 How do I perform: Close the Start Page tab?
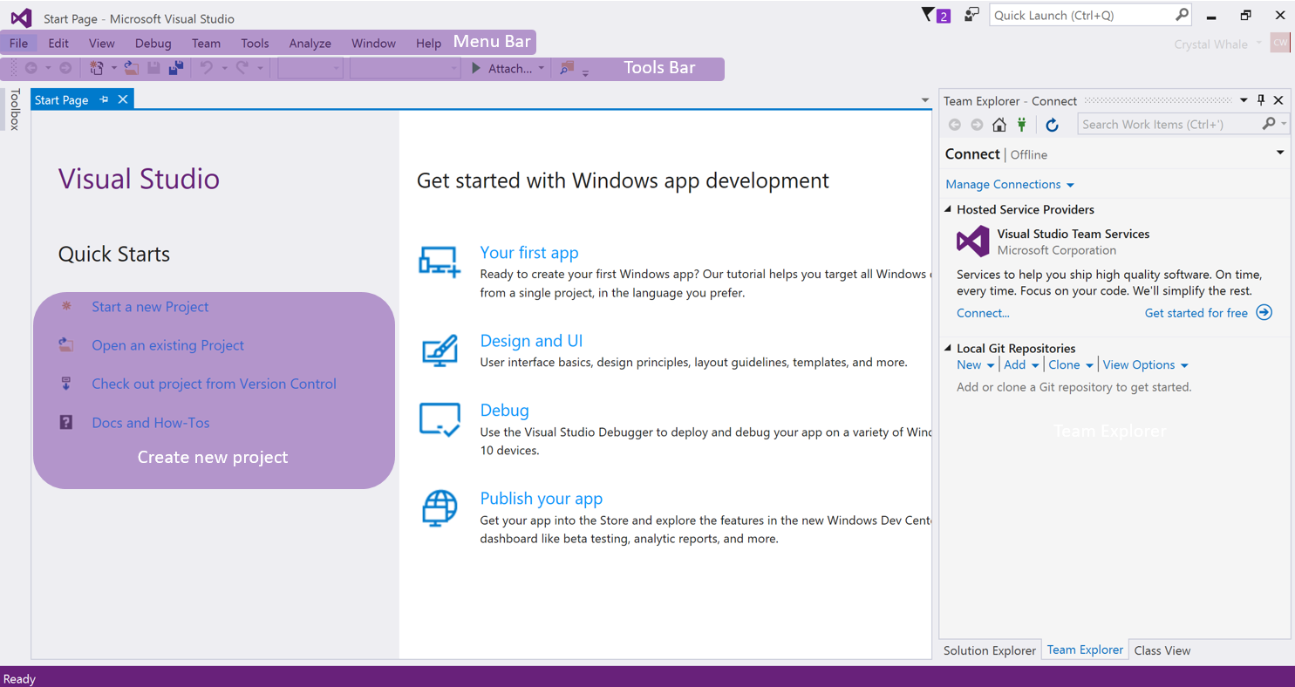(123, 99)
